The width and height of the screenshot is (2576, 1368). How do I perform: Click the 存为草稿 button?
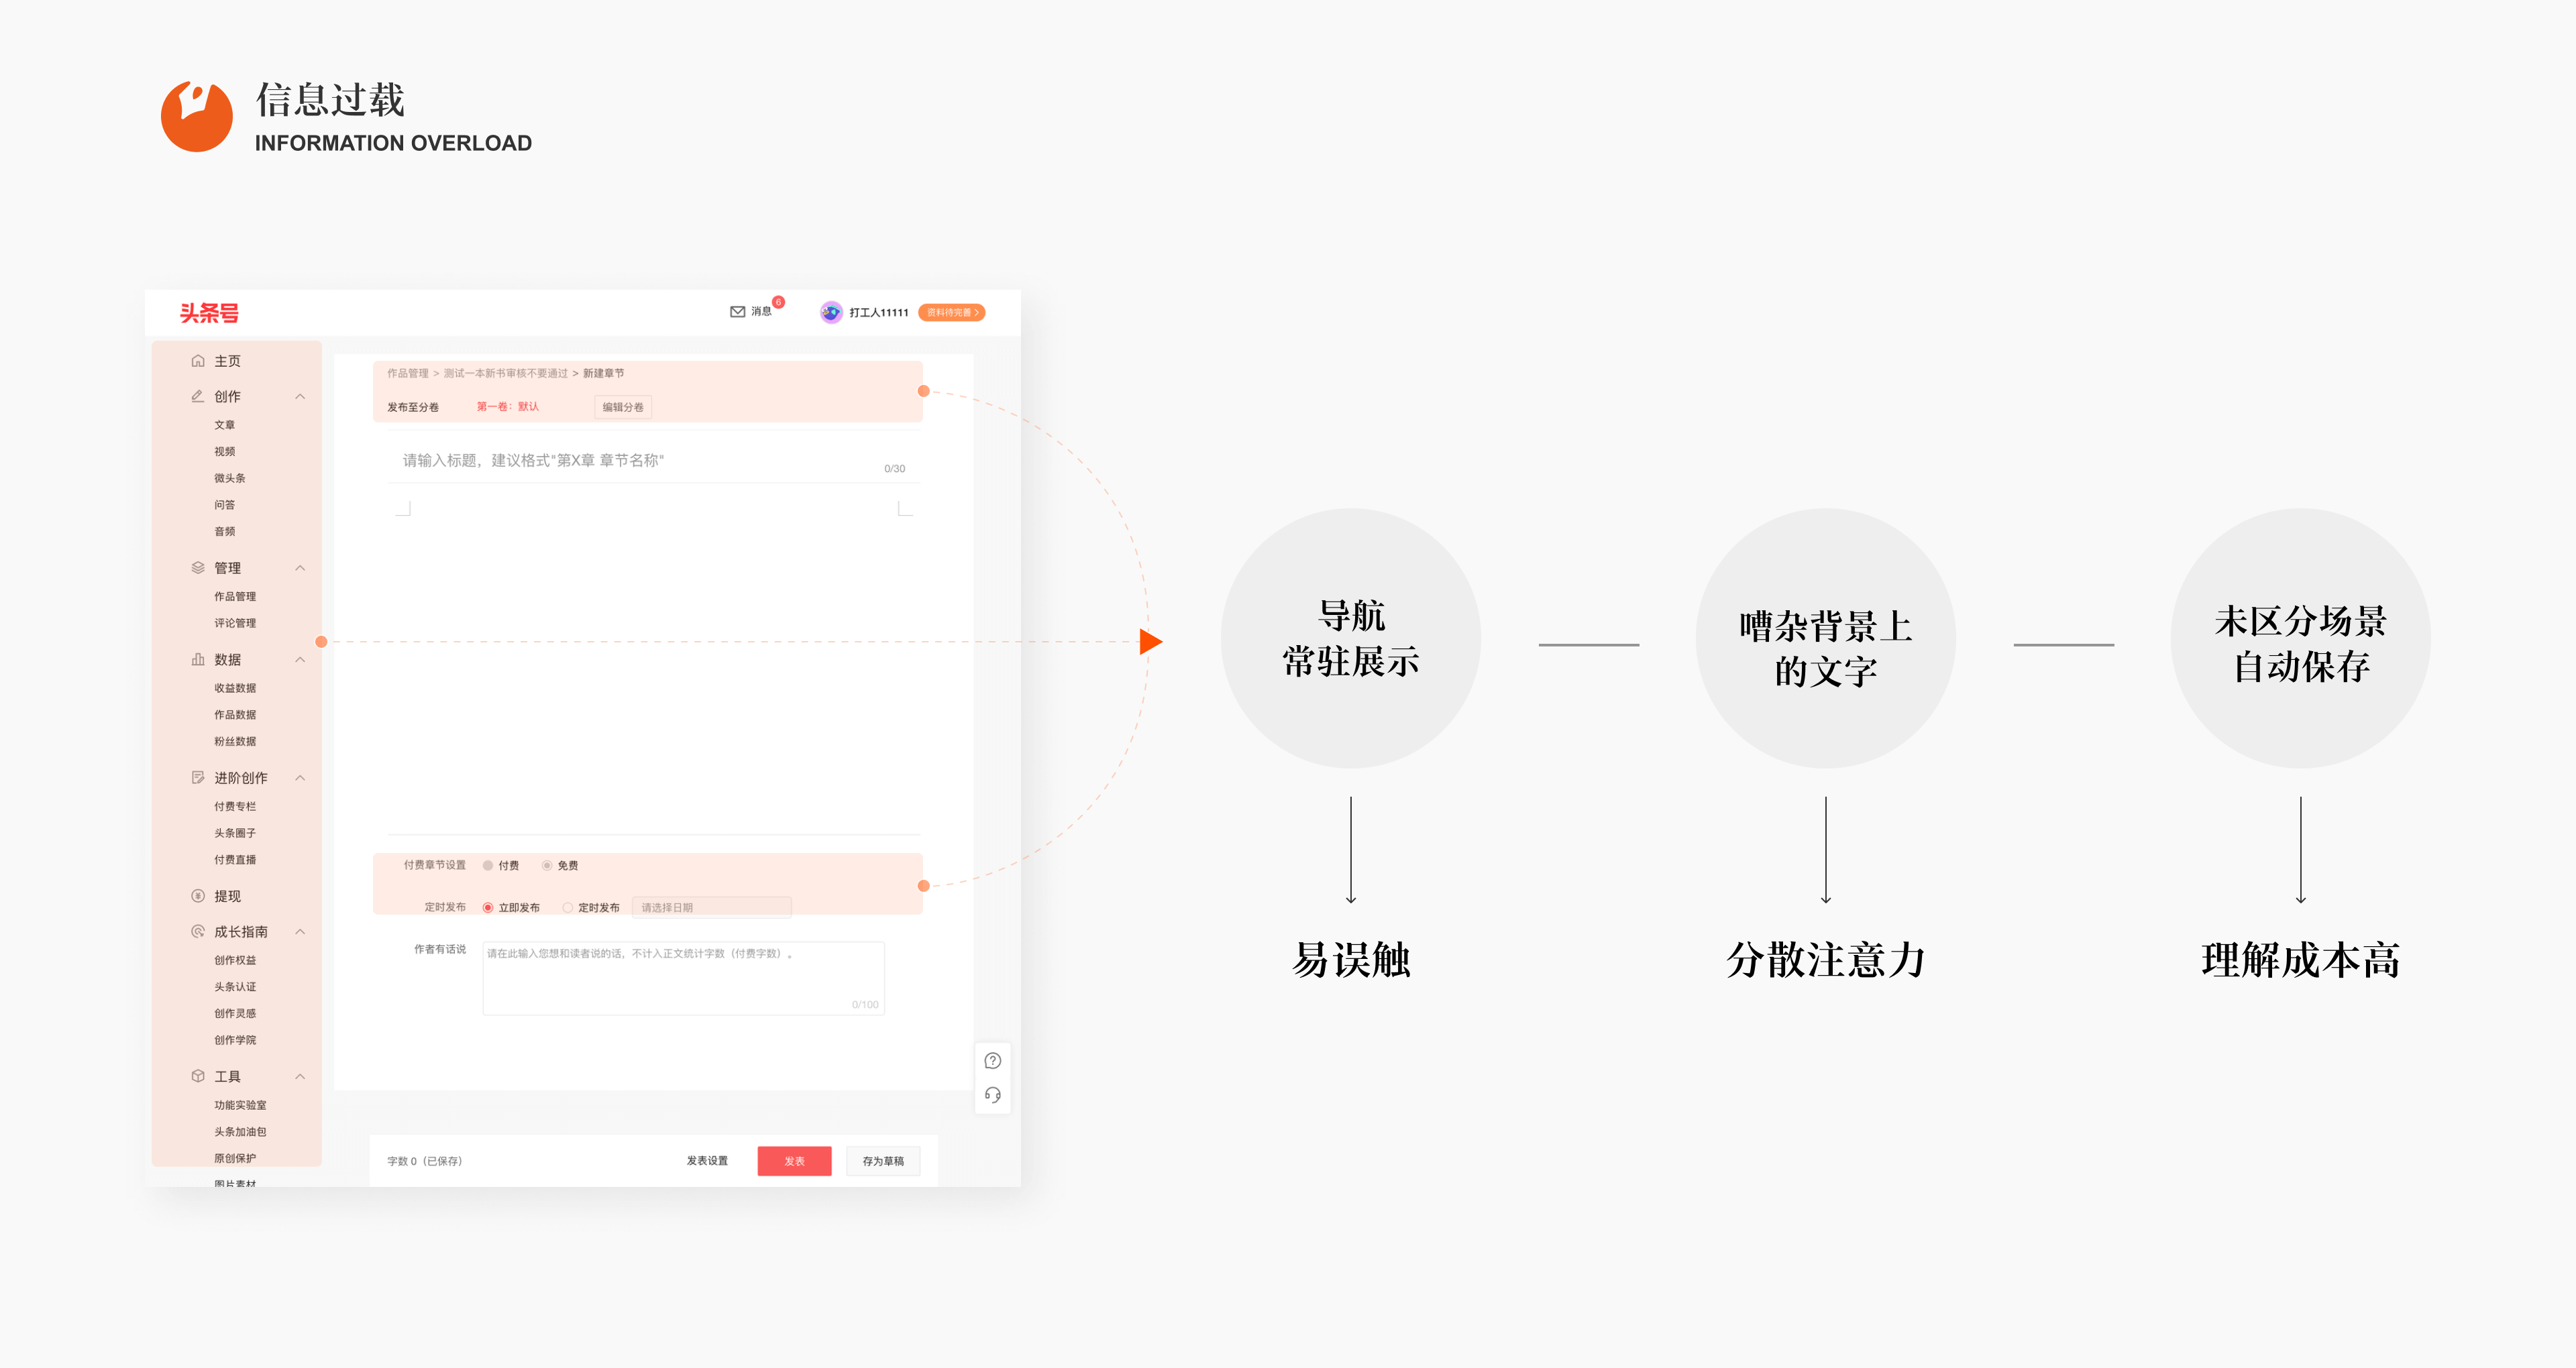[x=883, y=1161]
